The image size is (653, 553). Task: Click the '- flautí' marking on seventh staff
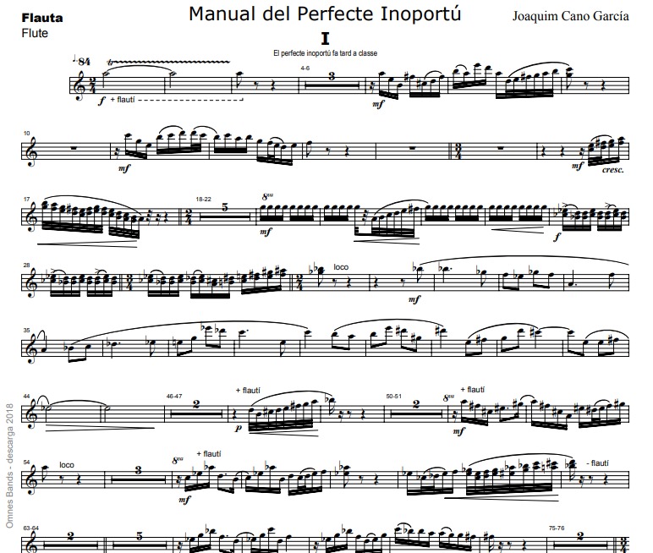click(598, 463)
